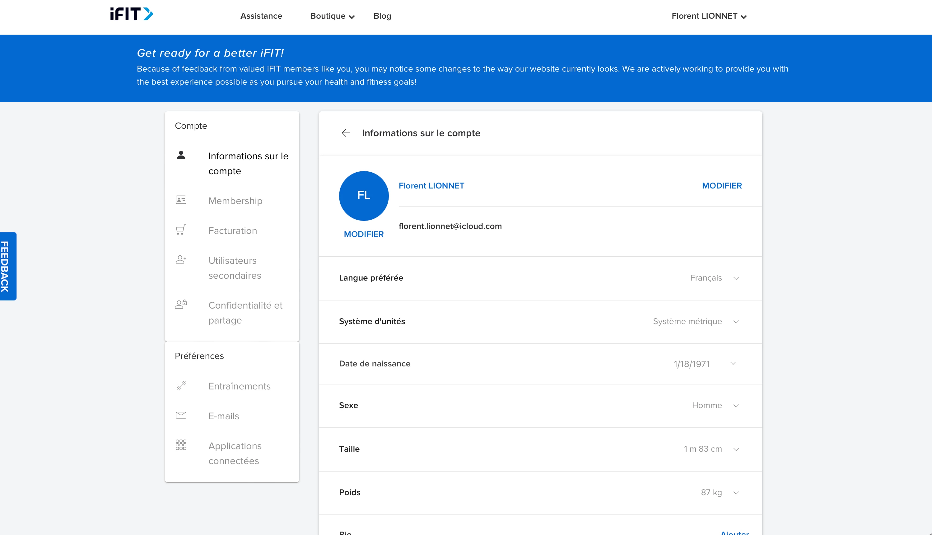Image resolution: width=932 pixels, height=535 pixels.
Task: Expand the Poids 87 kg field
Action: point(720,493)
